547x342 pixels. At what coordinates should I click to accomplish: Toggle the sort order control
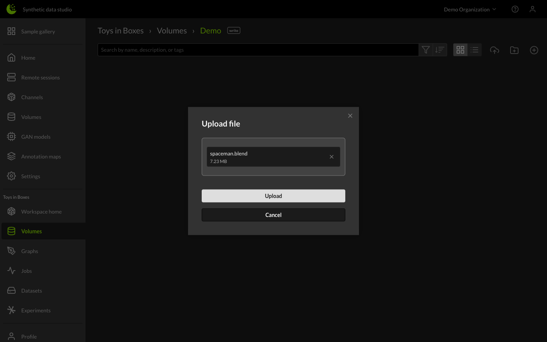coord(439,49)
